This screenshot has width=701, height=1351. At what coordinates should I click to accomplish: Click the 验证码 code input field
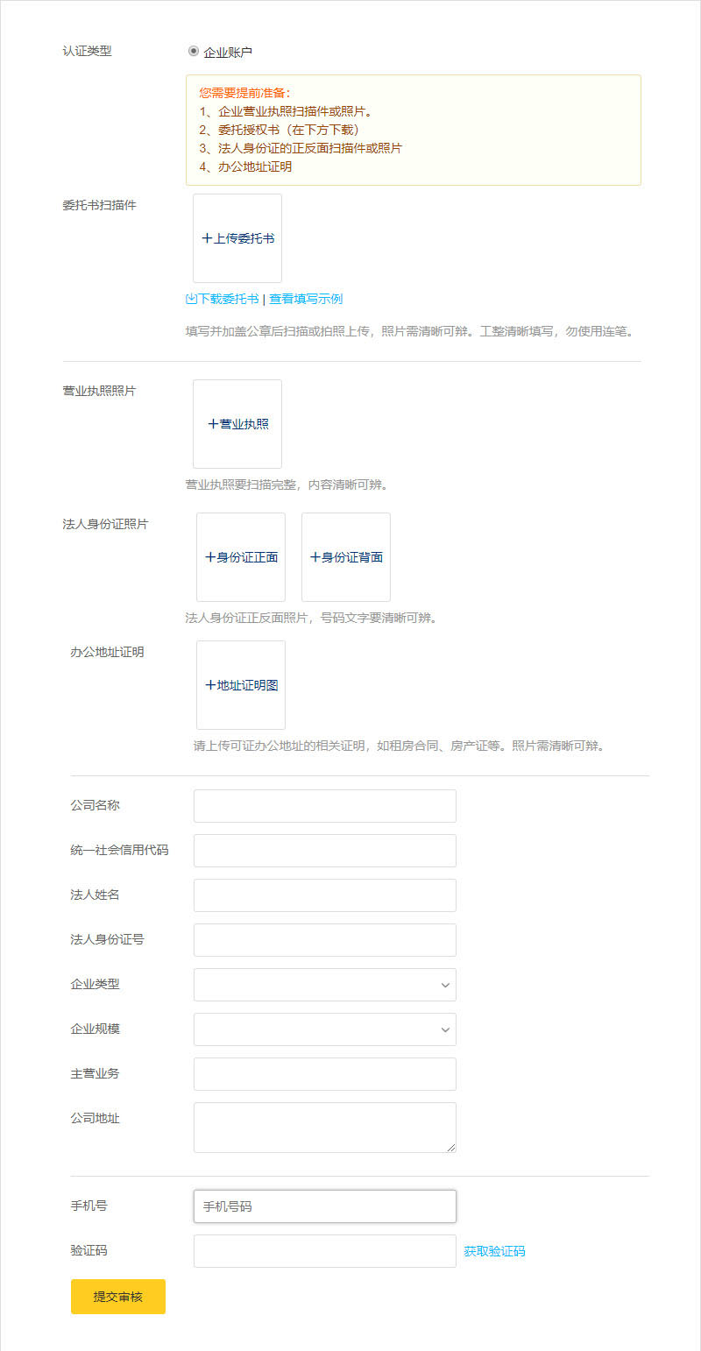click(x=325, y=1251)
